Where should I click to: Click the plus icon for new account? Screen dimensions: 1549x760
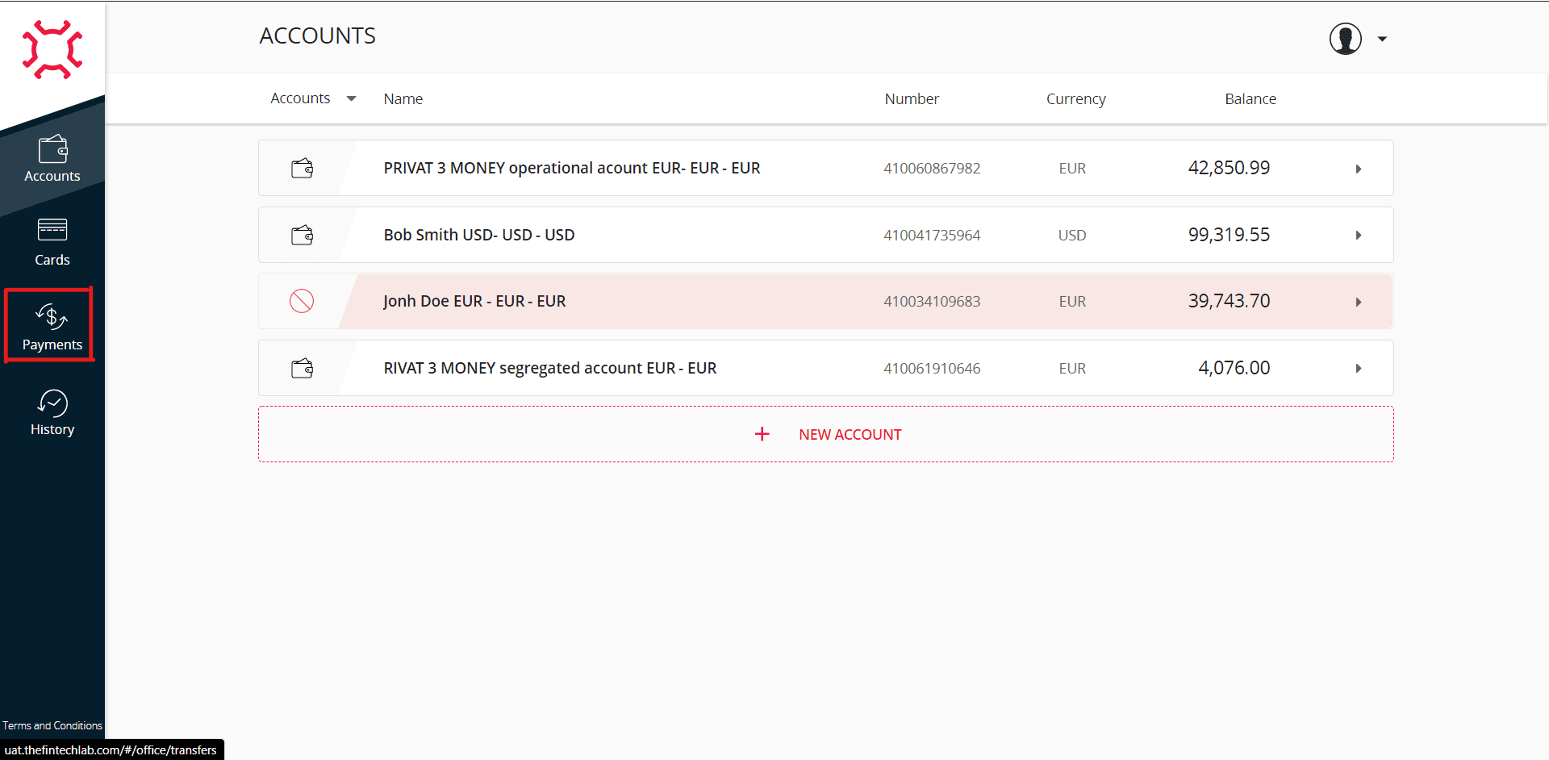tap(762, 434)
